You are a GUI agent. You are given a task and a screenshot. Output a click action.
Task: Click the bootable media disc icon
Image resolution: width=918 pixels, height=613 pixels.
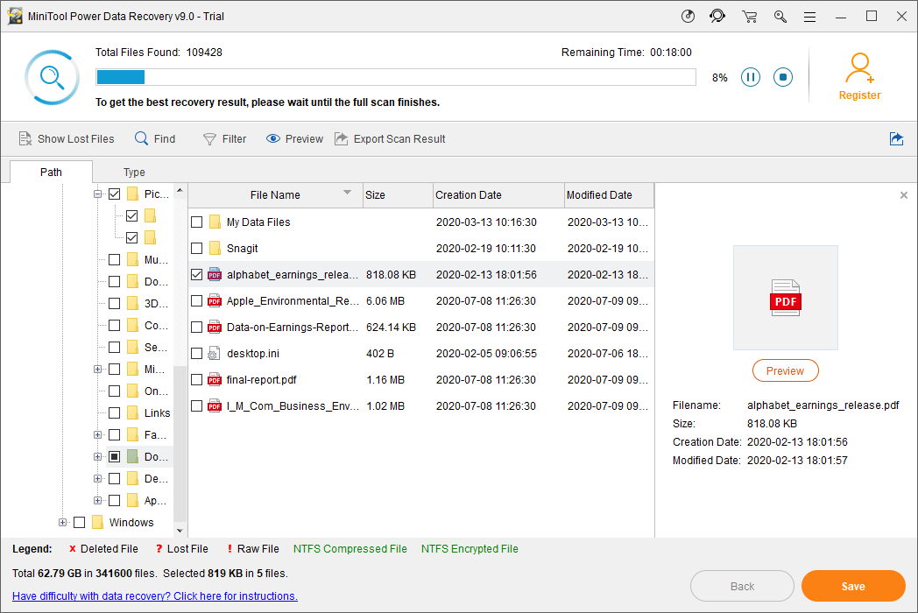[688, 17]
